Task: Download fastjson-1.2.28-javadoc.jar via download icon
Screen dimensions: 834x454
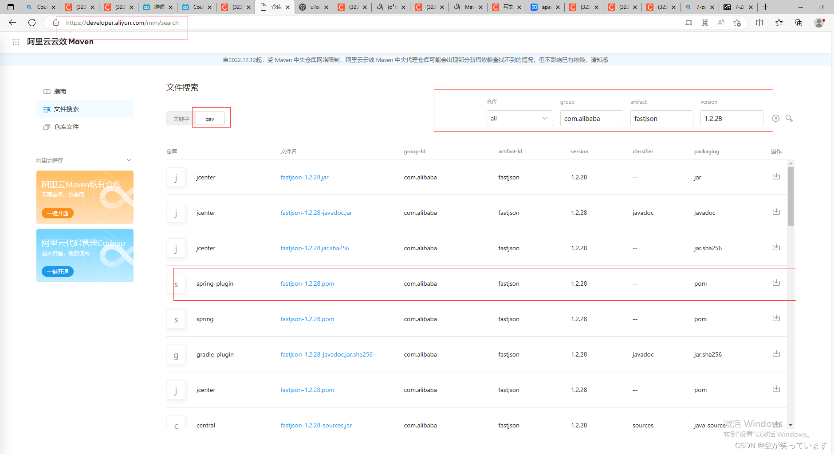Action: [x=776, y=211]
